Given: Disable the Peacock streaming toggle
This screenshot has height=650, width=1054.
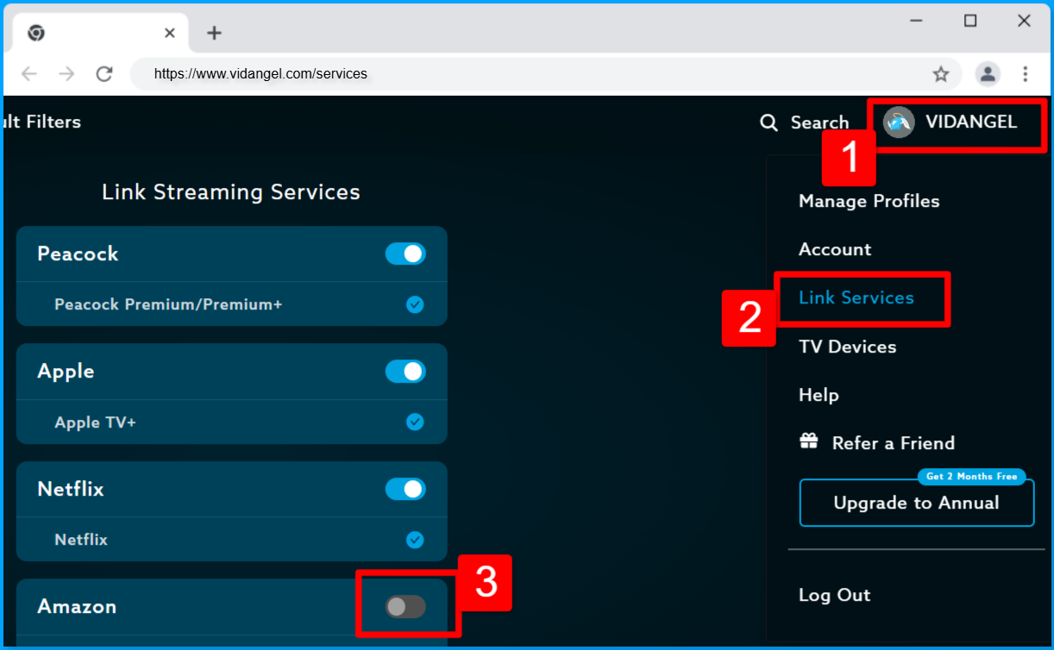Looking at the screenshot, I should [x=405, y=253].
